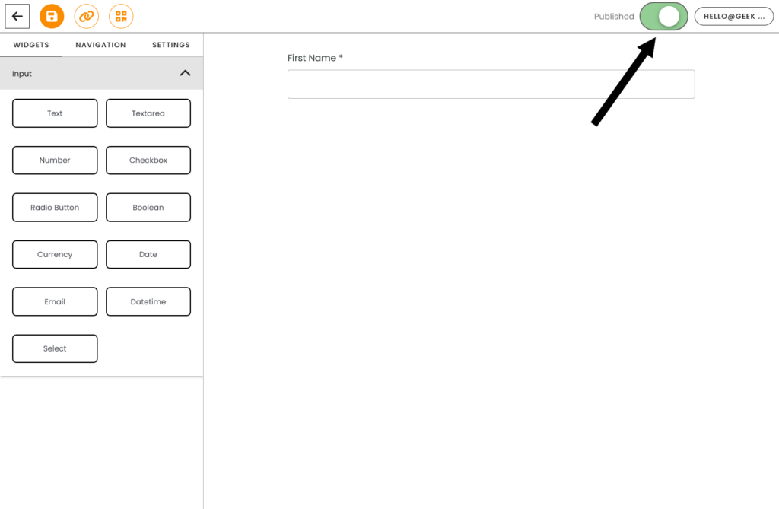Click the orange save icon
This screenshot has width=779, height=509.
click(x=52, y=16)
